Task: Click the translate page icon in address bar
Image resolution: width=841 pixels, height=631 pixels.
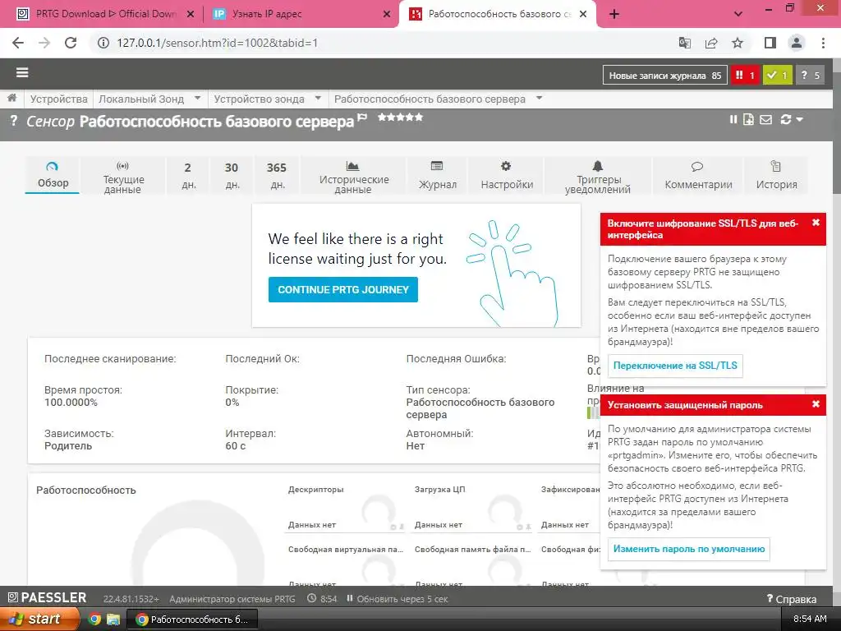Action: 684,43
